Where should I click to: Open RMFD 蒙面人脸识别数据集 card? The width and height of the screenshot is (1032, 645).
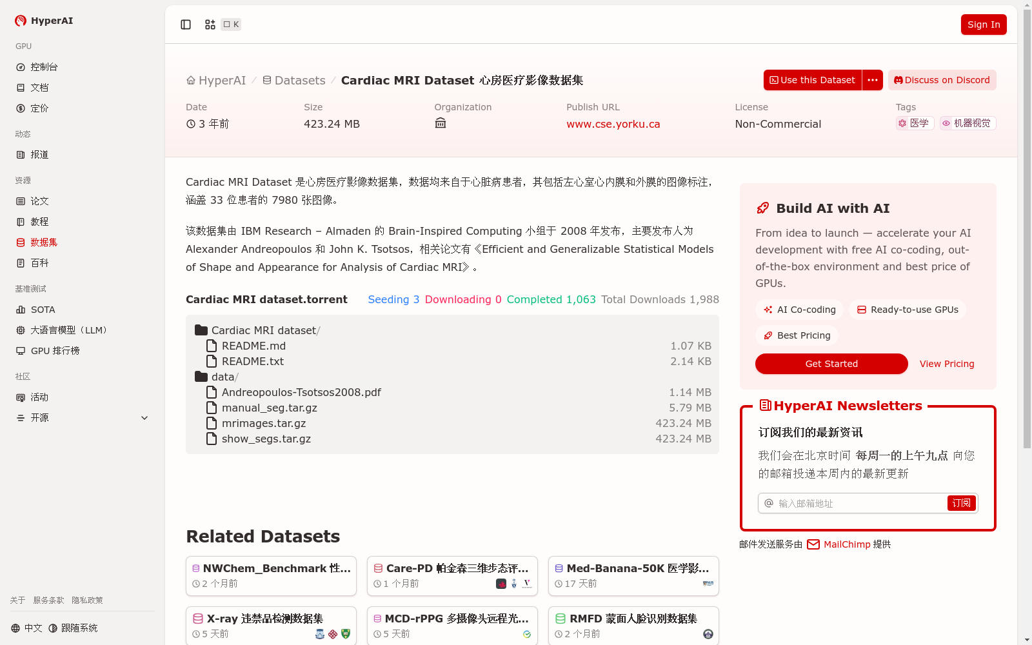point(633,626)
